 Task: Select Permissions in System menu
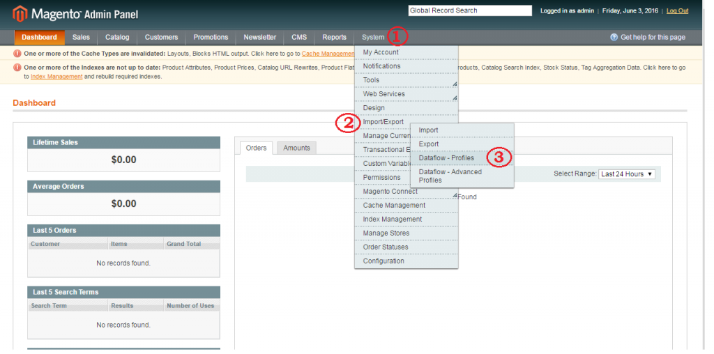[383, 178]
